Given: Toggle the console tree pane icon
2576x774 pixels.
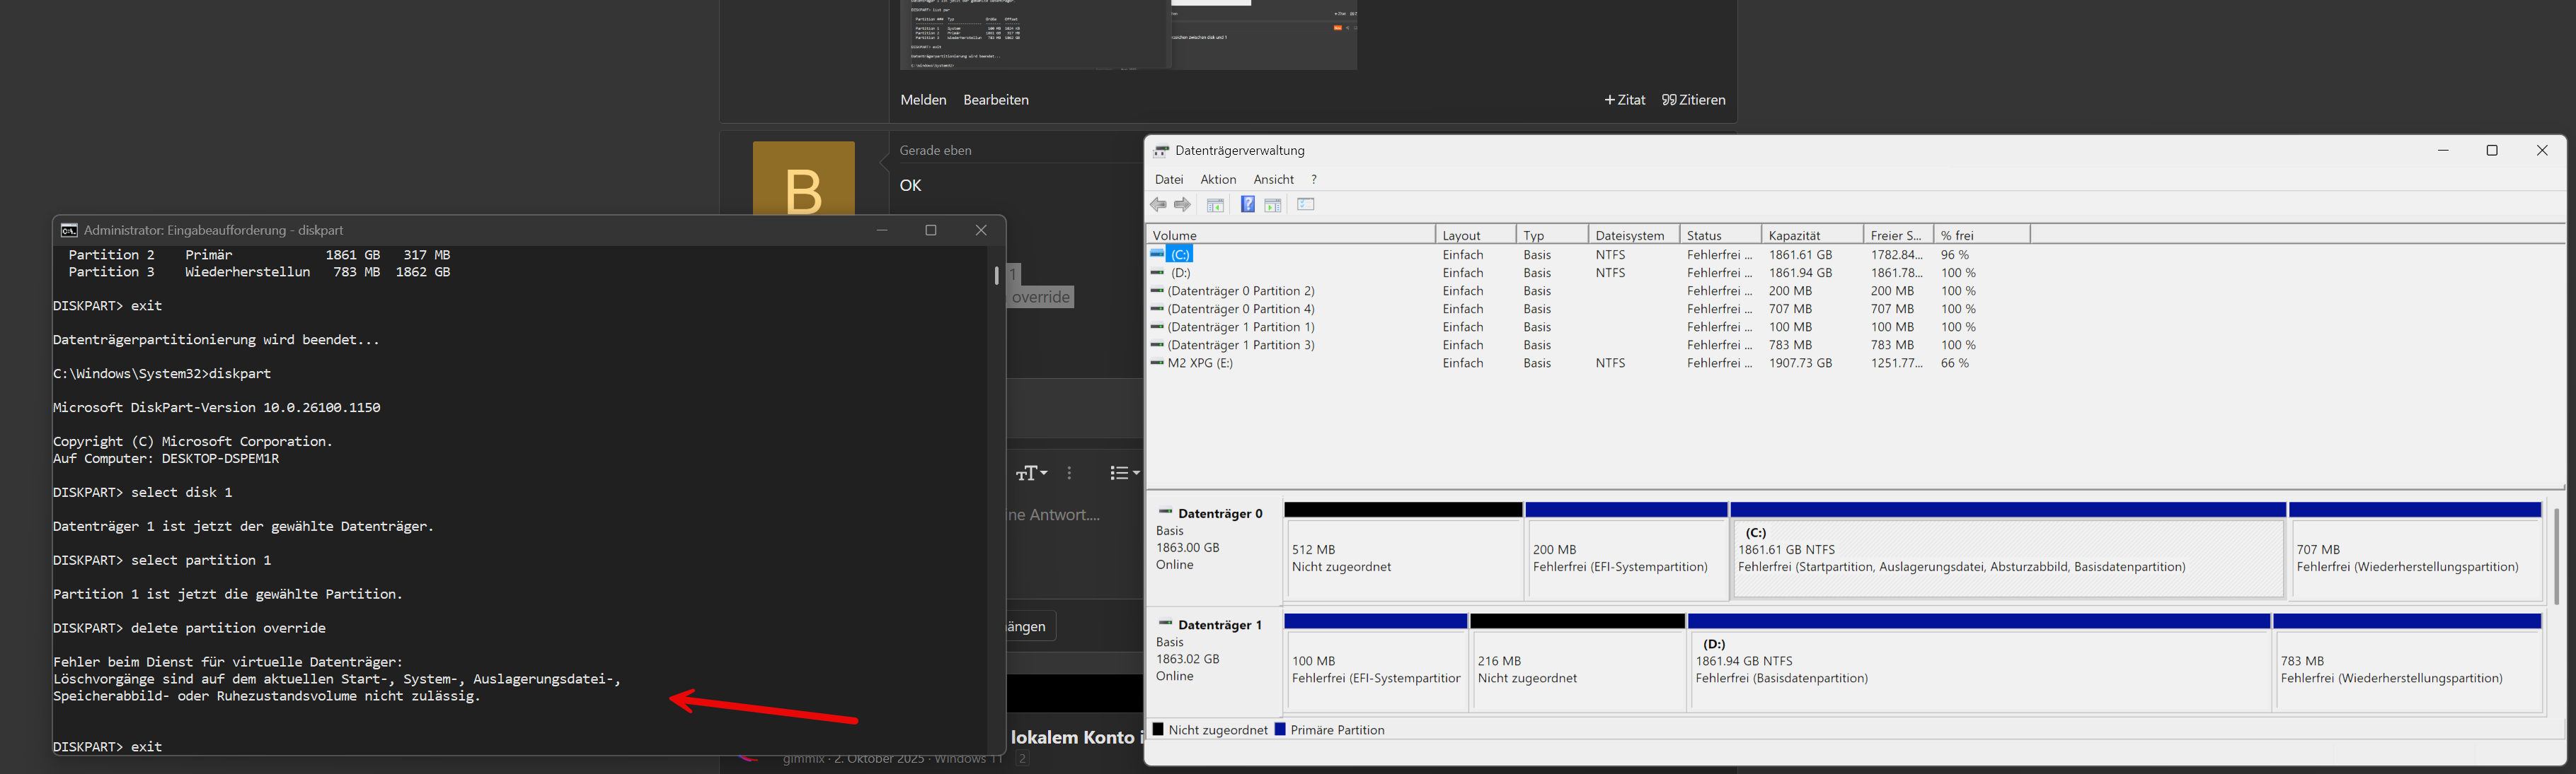Looking at the screenshot, I should [x=1215, y=205].
